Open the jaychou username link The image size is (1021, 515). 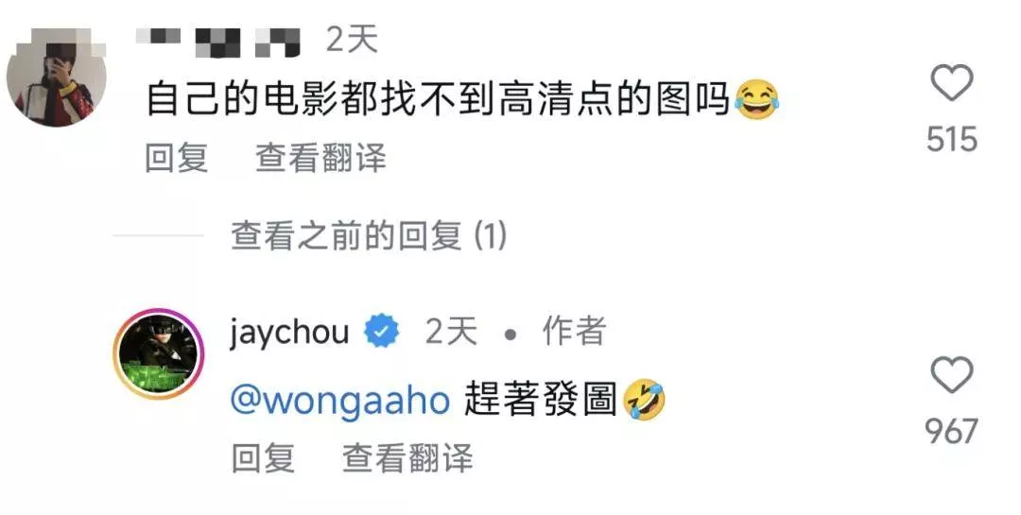[290, 333]
